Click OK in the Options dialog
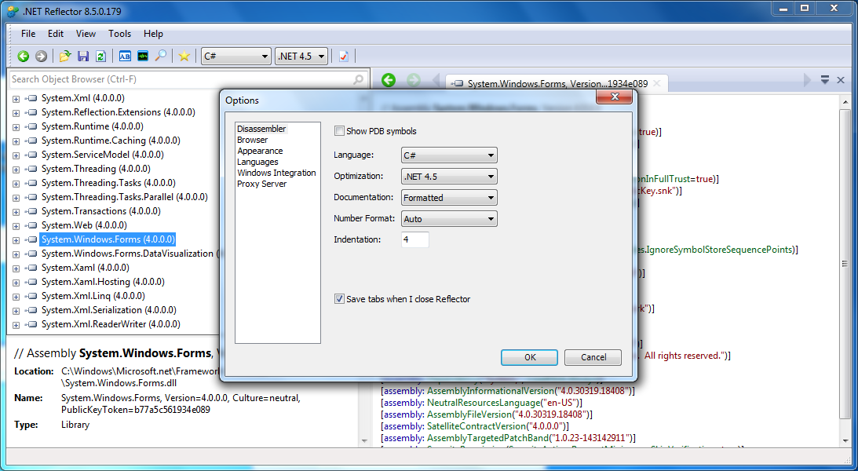 (x=530, y=357)
